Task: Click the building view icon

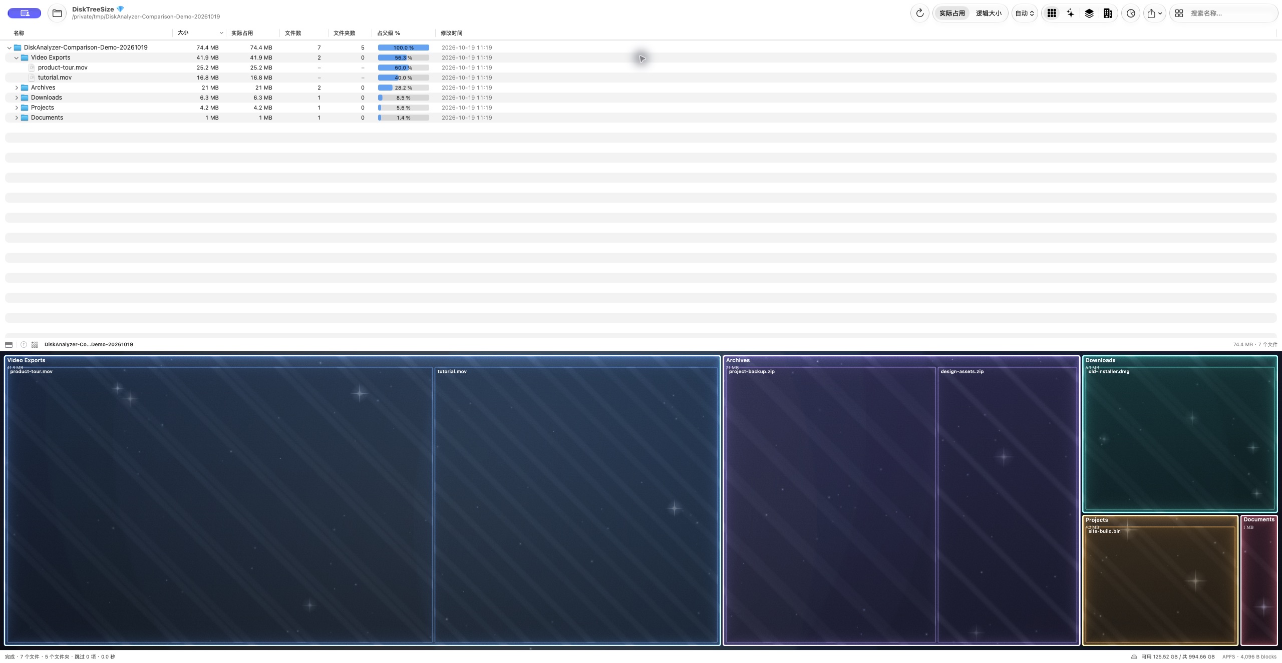Action: (1108, 13)
